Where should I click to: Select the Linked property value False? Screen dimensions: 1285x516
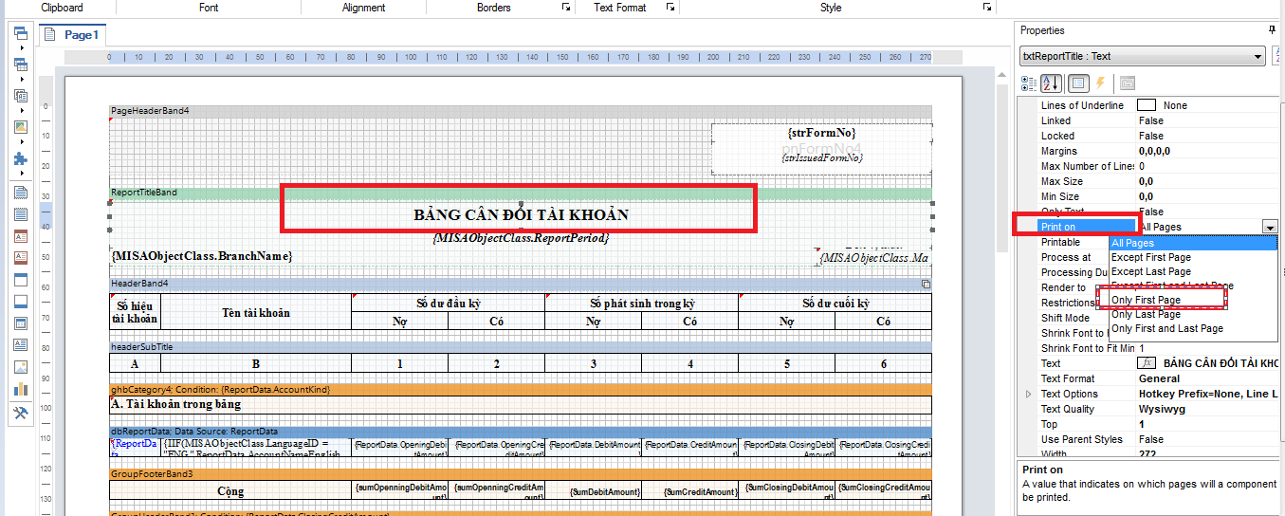(x=1151, y=120)
